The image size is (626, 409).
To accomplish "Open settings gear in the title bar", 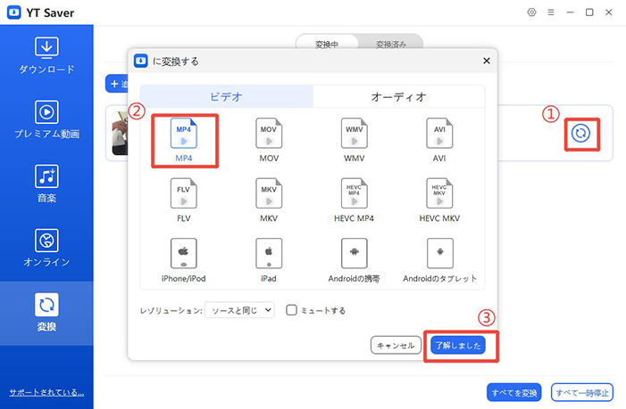I will (531, 12).
